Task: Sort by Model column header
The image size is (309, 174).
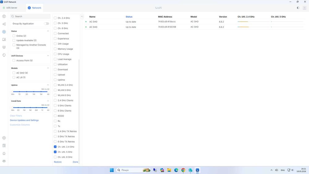Action: [x=194, y=17]
